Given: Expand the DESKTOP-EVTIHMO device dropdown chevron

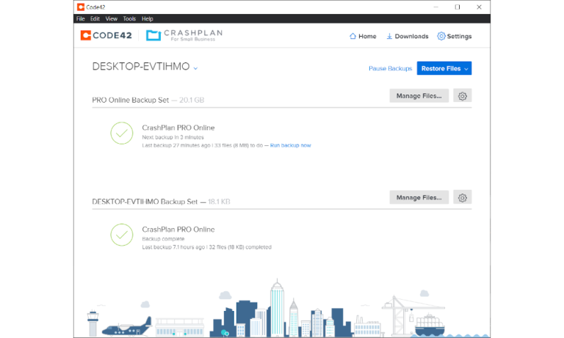Looking at the screenshot, I should click(x=195, y=68).
